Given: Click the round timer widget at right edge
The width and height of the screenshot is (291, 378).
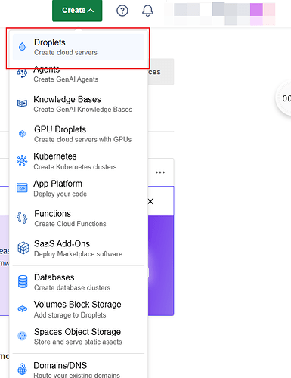Looking at the screenshot, I should coord(284,98).
